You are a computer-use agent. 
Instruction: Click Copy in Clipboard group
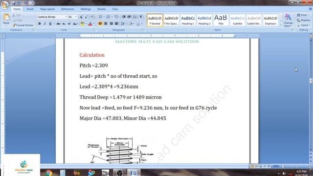(17, 20)
